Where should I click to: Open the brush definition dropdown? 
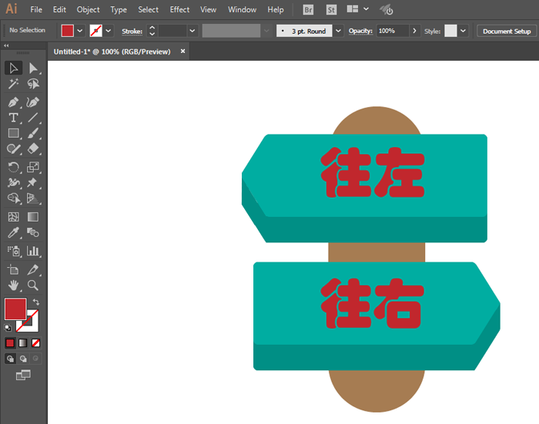[338, 31]
